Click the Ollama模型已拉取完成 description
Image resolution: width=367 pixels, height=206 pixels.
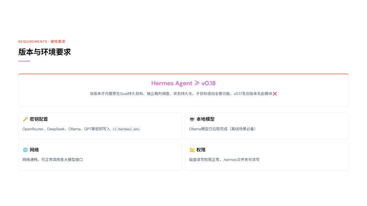pyautogui.click(x=223, y=129)
